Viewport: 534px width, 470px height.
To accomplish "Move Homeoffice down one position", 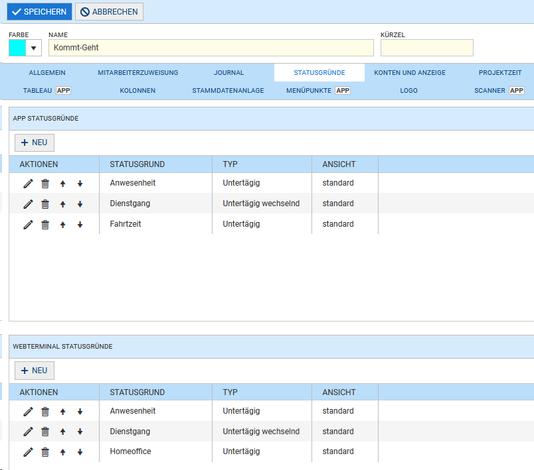I will tap(80, 452).
